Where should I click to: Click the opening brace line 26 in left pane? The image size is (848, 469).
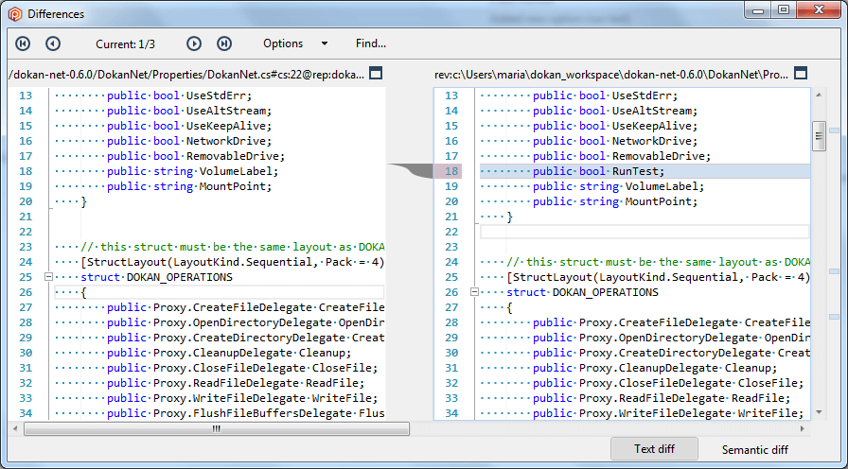tap(220, 292)
